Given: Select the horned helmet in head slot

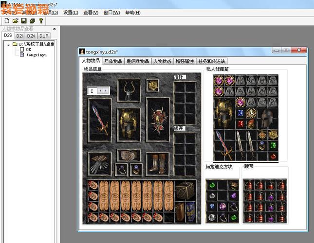Looking at the screenshot, I should coord(129,90).
